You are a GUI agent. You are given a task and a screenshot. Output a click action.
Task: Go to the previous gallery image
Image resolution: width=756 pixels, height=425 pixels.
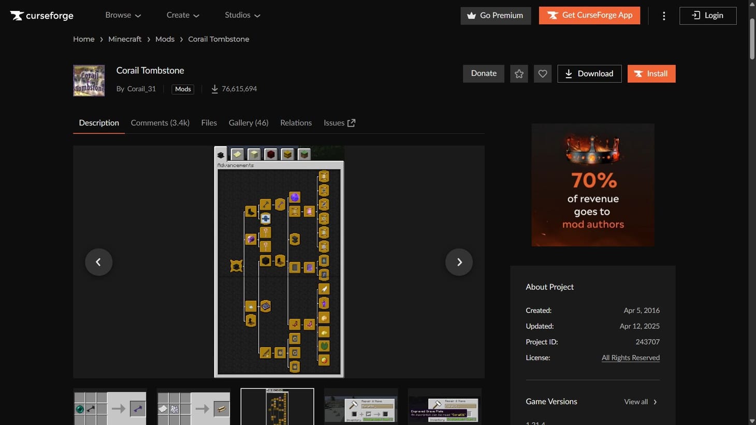(98, 262)
